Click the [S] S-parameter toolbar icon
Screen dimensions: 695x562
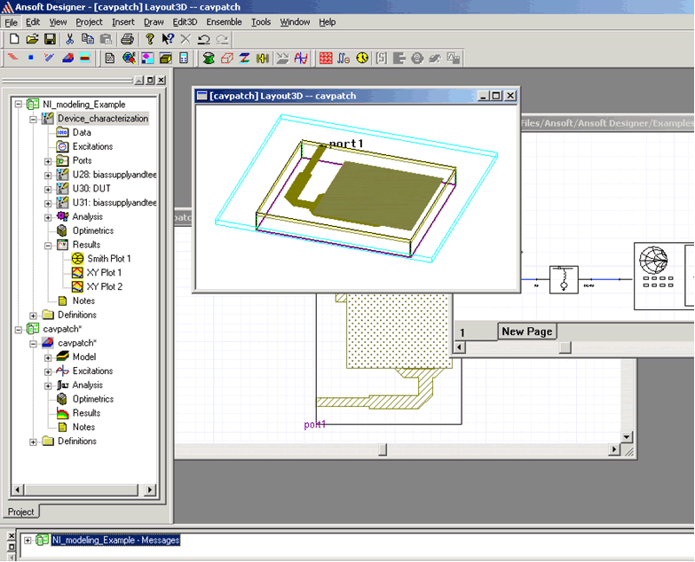point(381,58)
